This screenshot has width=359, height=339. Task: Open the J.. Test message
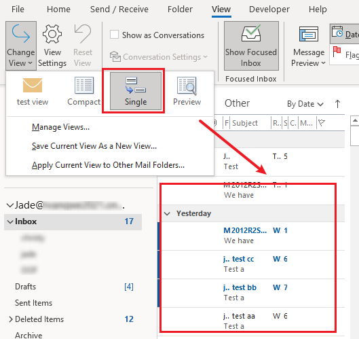pos(280,162)
